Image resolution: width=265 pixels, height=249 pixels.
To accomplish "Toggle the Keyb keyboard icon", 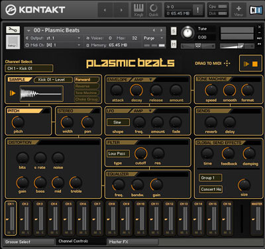I will pos(138,10).
